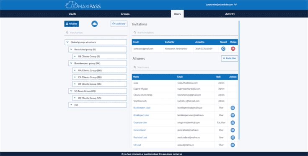
Task: Open the account dropdown next to the email
Action: 236,5
